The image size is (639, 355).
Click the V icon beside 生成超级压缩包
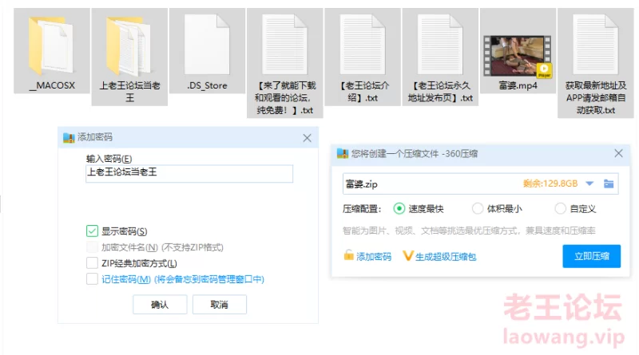[407, 255]
